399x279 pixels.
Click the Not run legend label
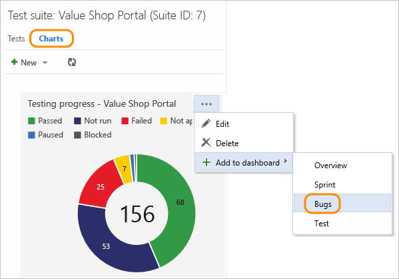[x=98, y=121]
